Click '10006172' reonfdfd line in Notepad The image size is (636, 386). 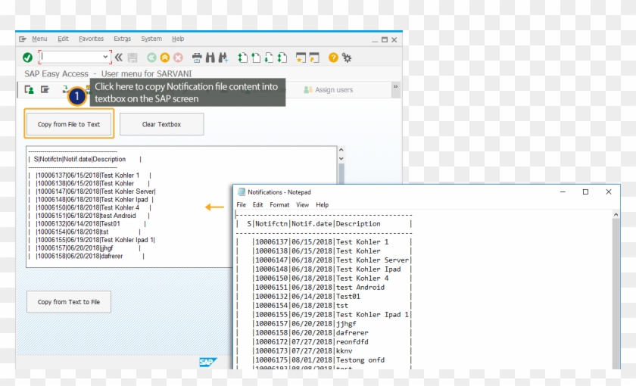pyautogui.click(x=323, y=342)
